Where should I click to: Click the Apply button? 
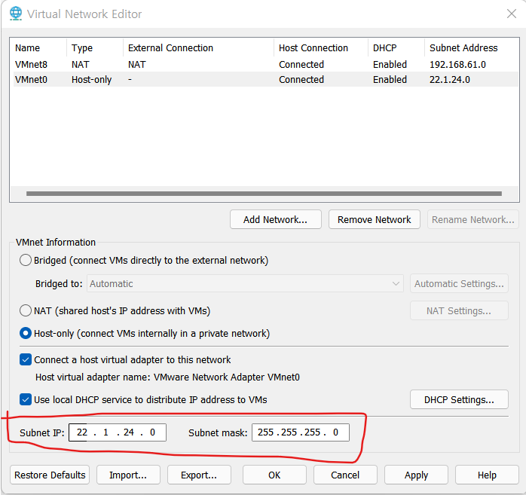[x=416, y=475]
